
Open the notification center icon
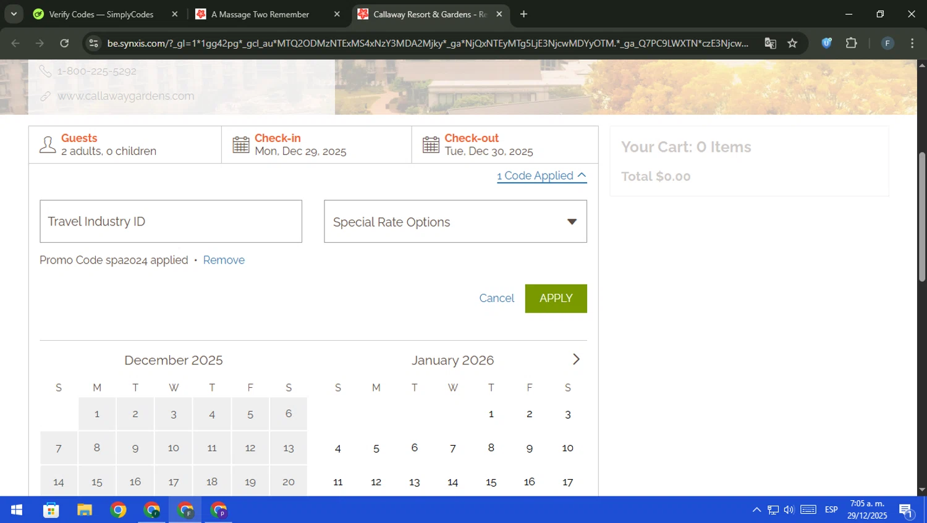[x=907, y=510]
